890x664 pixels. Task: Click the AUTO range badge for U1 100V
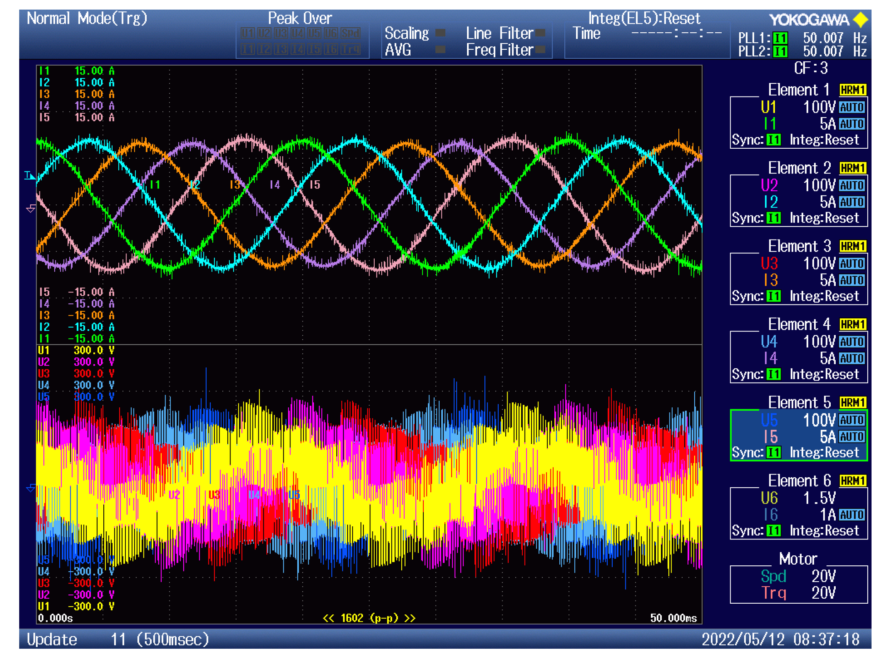click(x=851, y=107)
